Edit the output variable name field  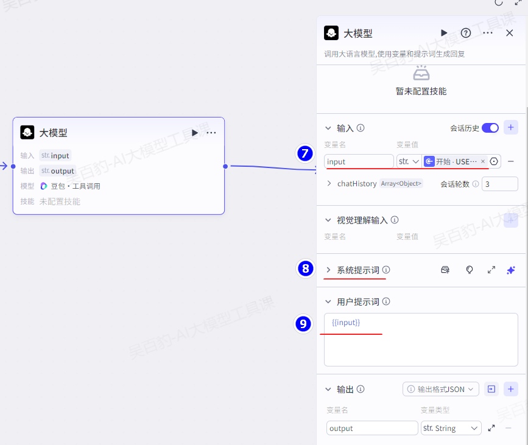click(372, 428)
